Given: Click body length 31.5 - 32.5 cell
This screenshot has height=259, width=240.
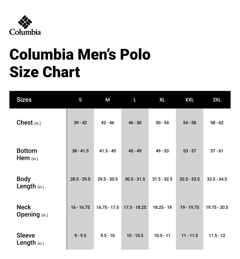Looking at the screenshot, I should 162,179.
